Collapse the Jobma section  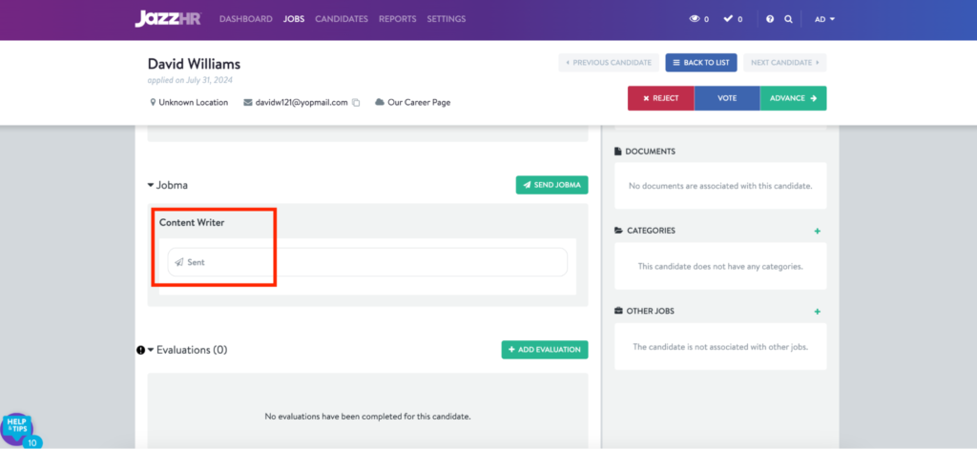151,185
